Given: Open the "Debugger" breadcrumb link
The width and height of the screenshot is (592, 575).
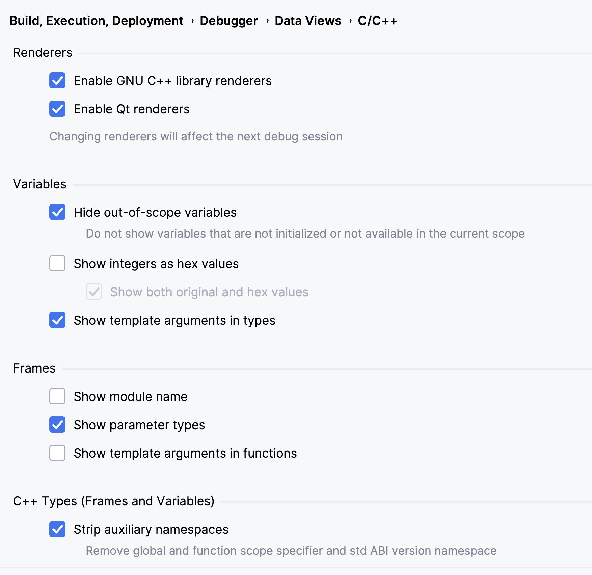Looking at the screenshot, I should tap(228, 21).
